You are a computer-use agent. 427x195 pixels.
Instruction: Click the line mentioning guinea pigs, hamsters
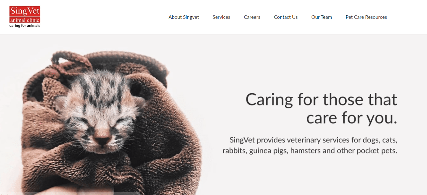(310, 151)
